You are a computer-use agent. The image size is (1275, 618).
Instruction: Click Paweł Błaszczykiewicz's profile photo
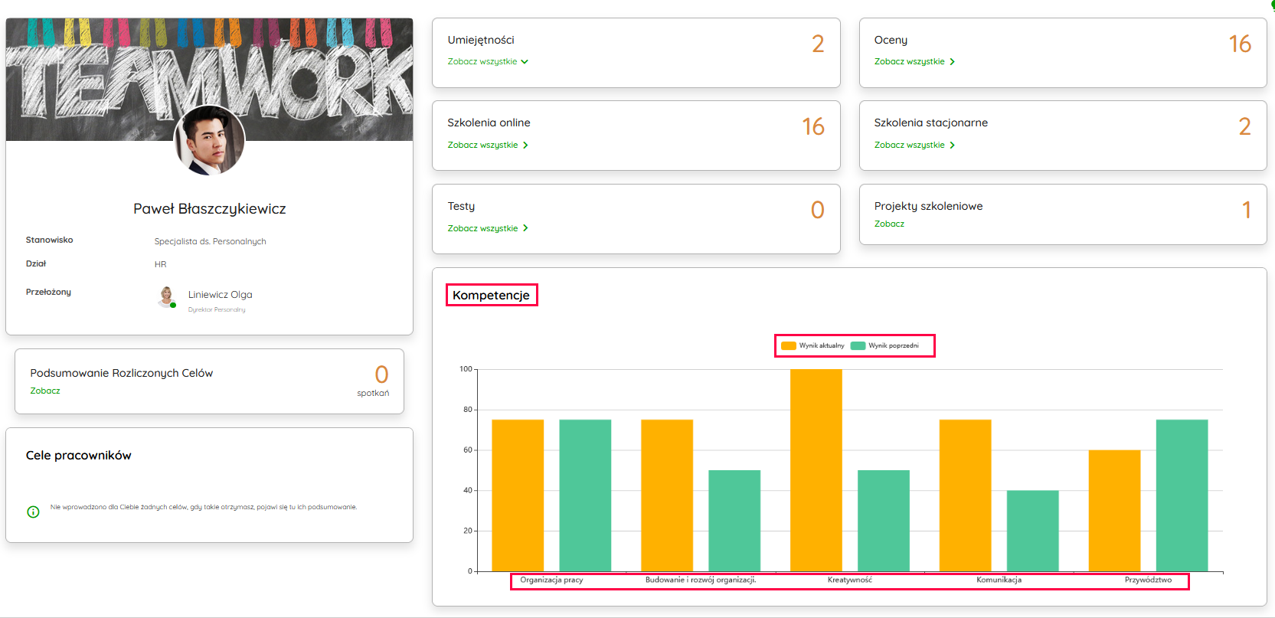(209, 141)
